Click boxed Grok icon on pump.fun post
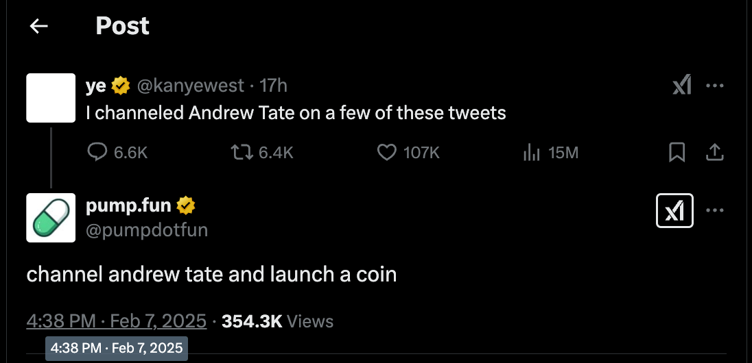The width and height of the screenshot is (752, 363). (675, 211)
